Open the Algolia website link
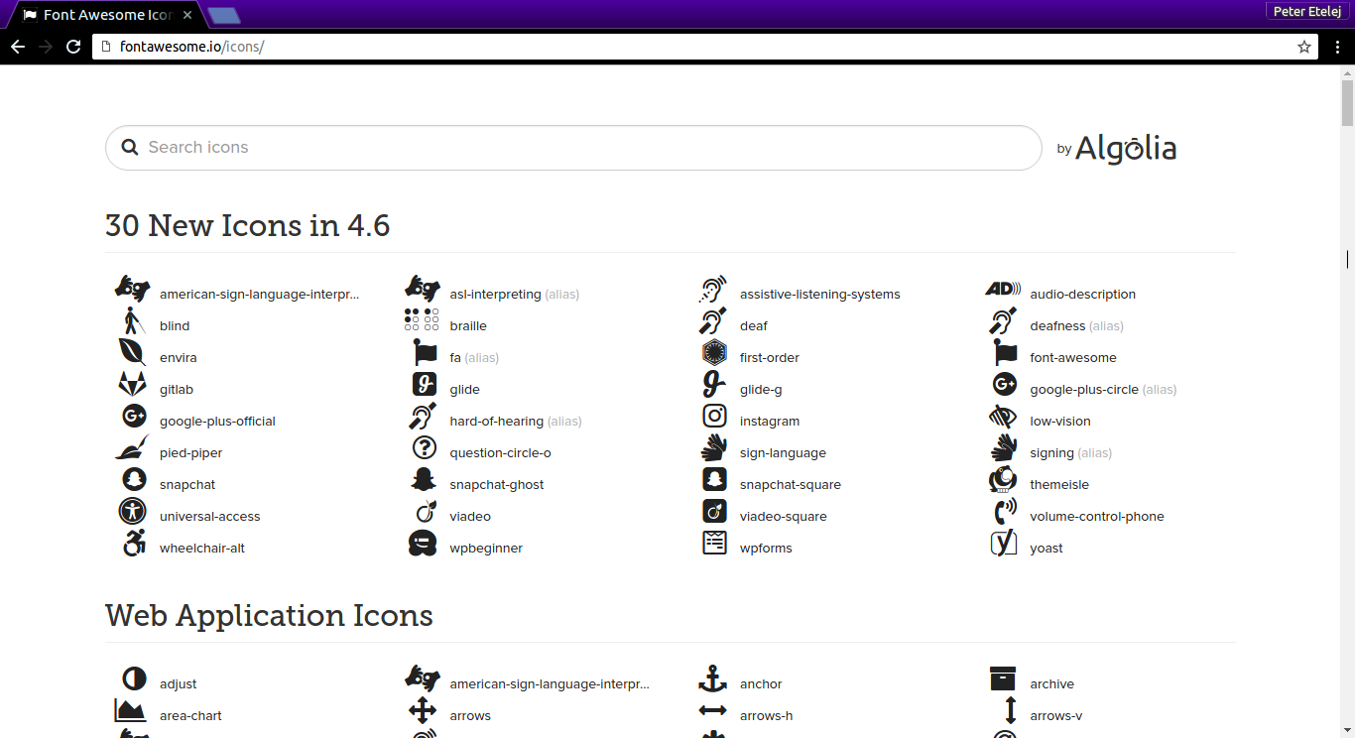Image resolution: width=1355 pixels, height=738 pixels. coord(1126,148)
